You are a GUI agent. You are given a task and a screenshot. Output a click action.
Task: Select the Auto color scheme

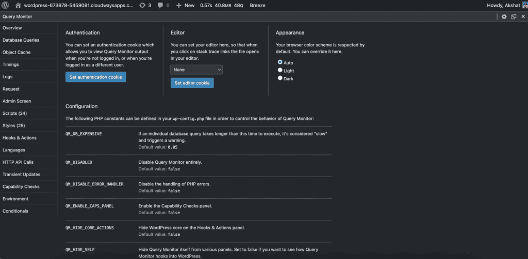280,62
